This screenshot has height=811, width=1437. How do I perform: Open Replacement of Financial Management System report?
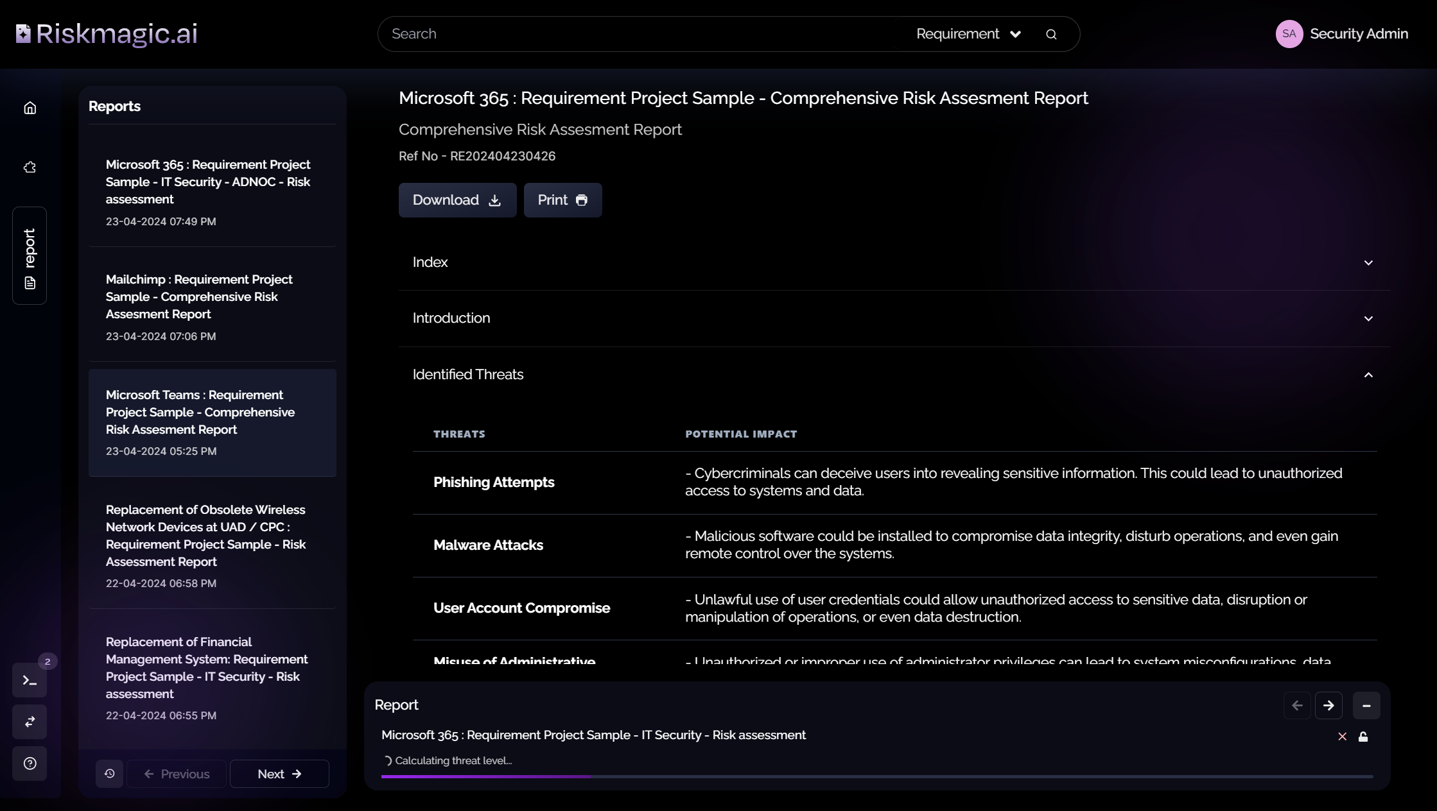(x=212, y=678)
